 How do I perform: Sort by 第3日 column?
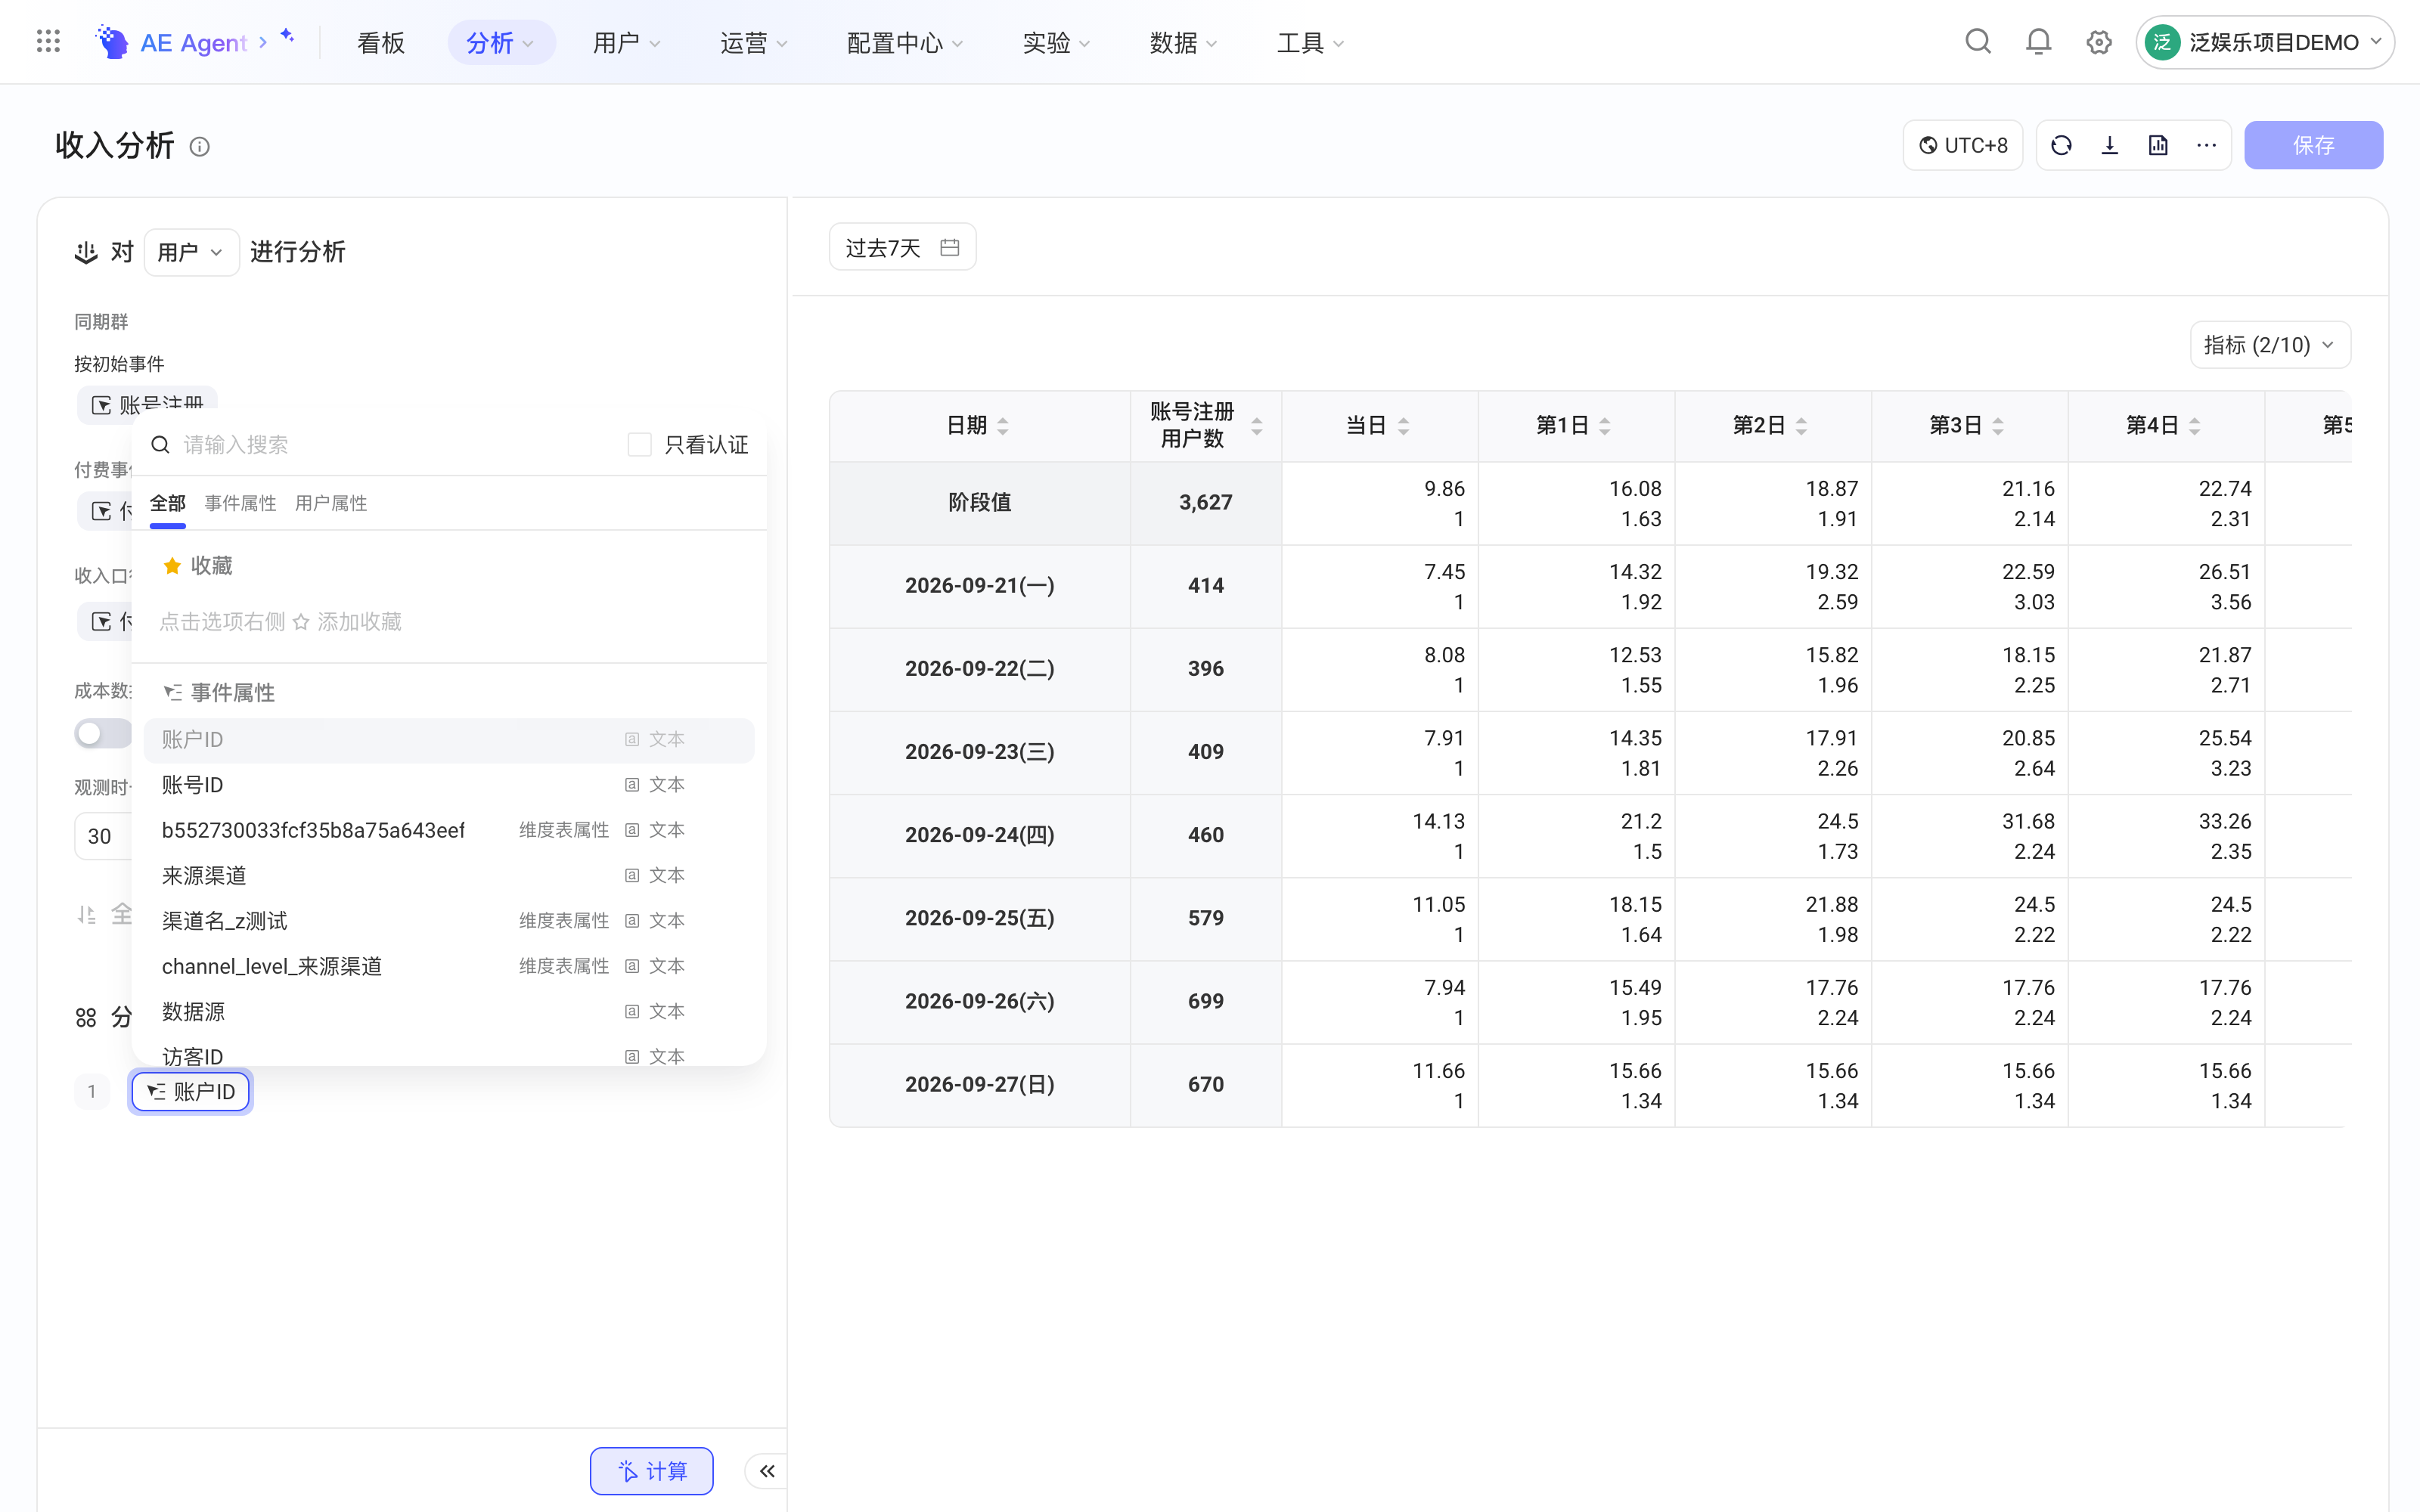pos(1998,426)
